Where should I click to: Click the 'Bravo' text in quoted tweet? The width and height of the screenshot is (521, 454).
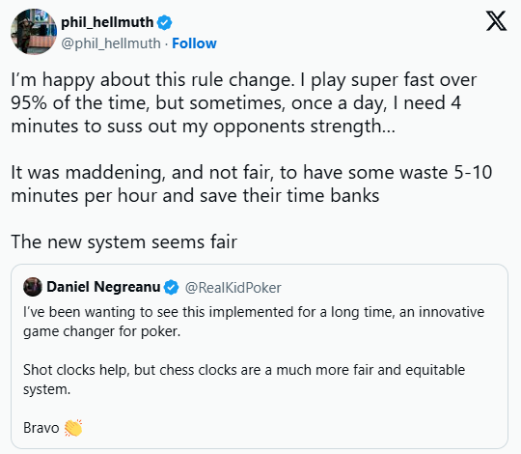point(41,428)
